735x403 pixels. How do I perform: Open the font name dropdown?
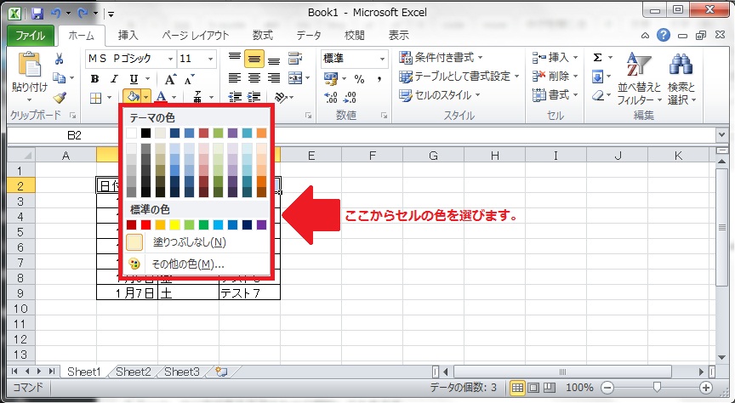pyautogui.click(x=170, y=59)
